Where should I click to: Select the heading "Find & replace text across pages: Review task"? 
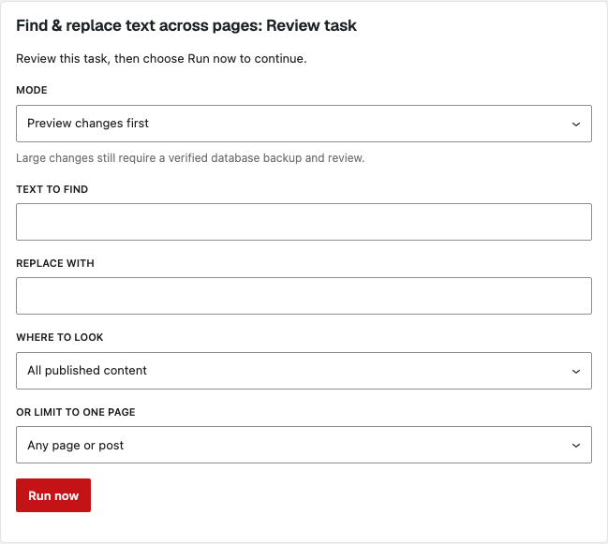[x=186, y=25]
